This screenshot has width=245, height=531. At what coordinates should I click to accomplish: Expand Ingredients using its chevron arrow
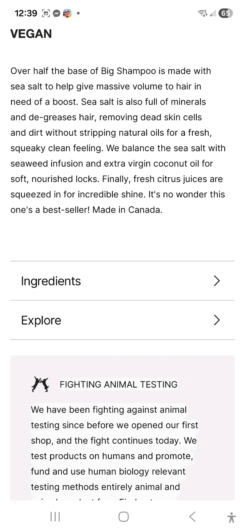[x=217, y=281]
